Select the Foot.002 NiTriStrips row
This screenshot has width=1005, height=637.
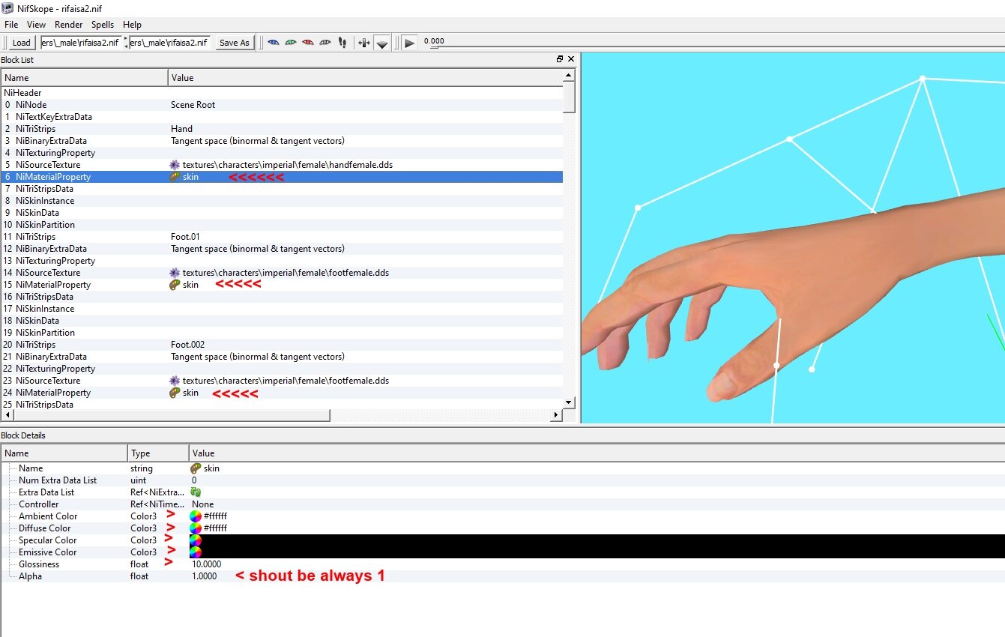[282, 345]
